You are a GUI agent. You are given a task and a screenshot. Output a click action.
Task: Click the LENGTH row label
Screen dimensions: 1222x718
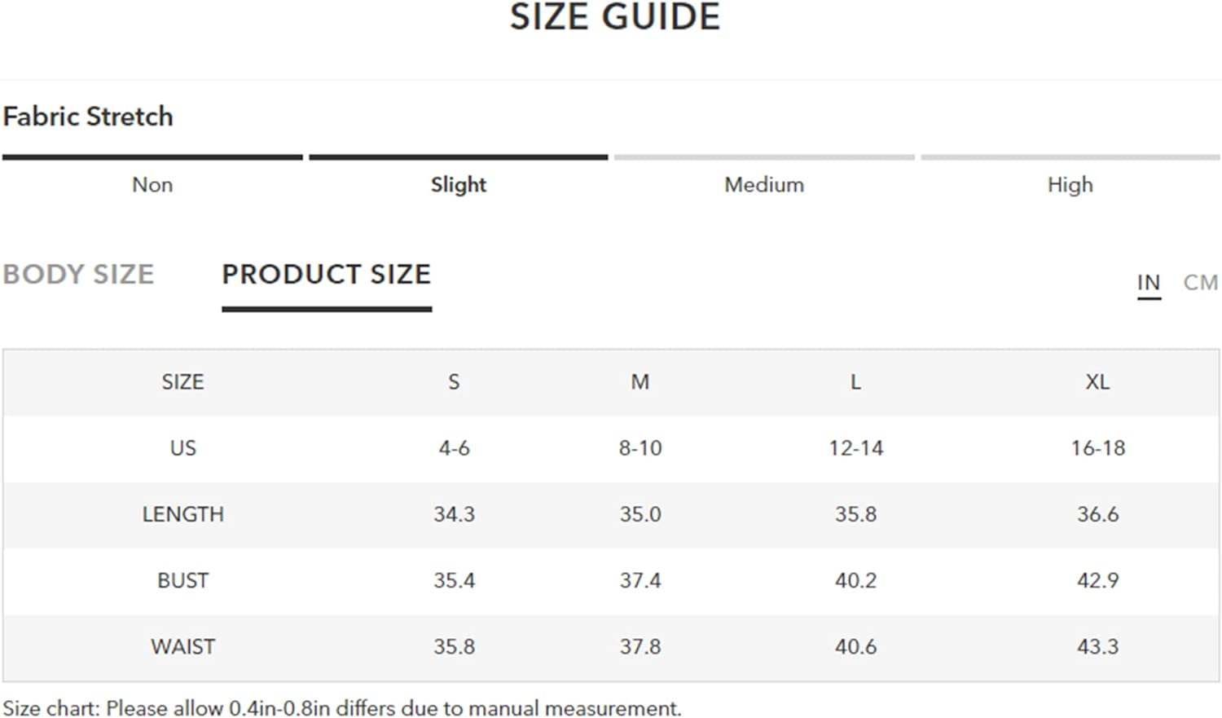(183, 514)
